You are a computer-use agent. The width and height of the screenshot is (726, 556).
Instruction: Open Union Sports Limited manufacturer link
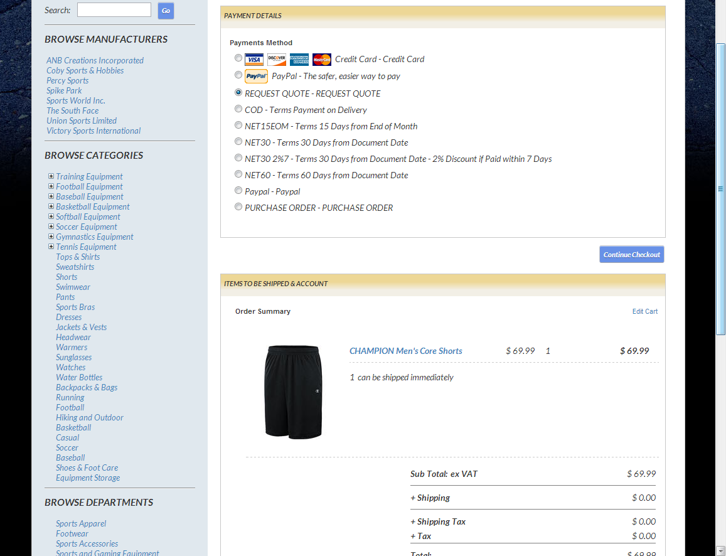[82, 121]
